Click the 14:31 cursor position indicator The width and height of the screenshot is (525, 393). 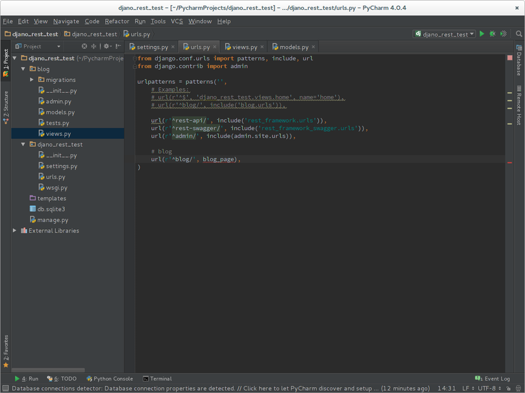coord(446,388)
